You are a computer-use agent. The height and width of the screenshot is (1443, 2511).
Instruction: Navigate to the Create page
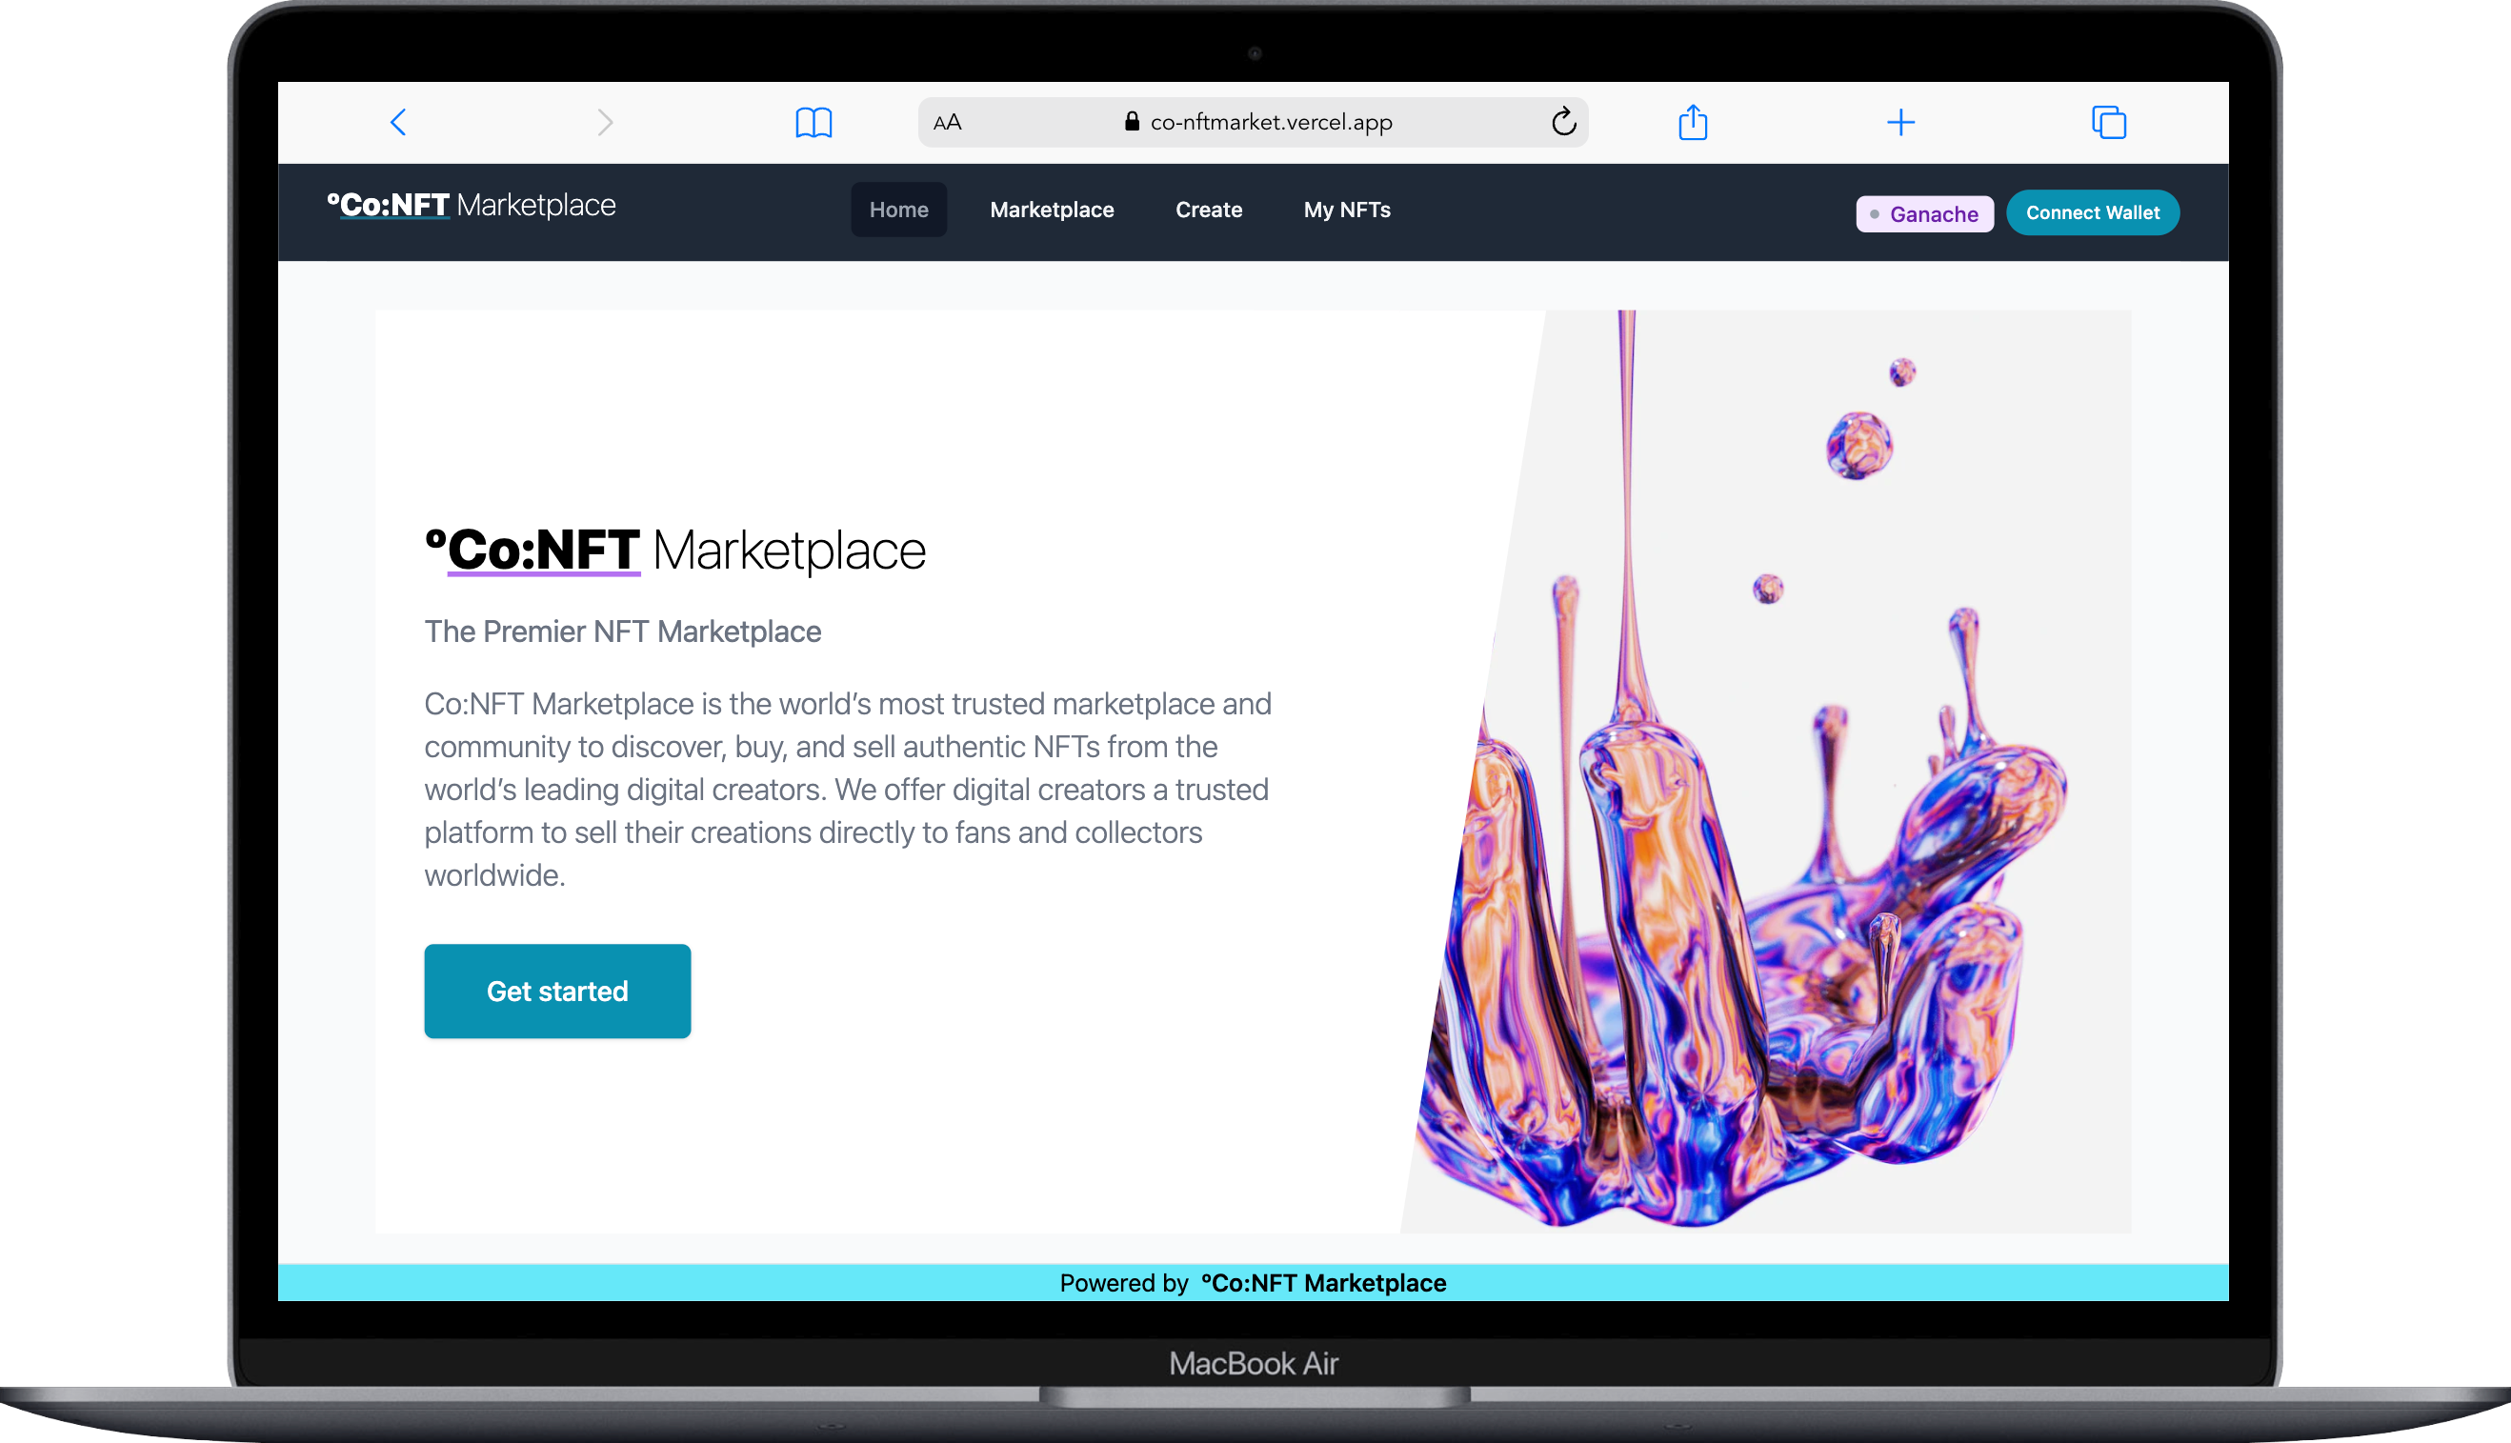coord(1208,210)
